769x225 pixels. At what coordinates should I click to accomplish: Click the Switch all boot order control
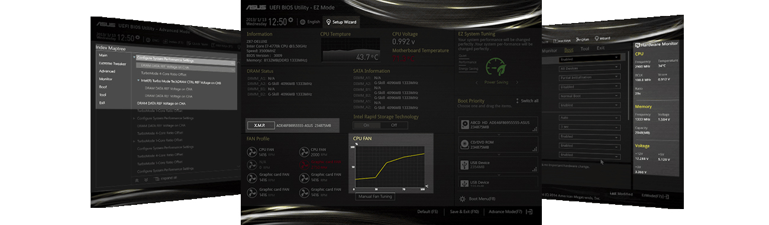pos(527,100)
